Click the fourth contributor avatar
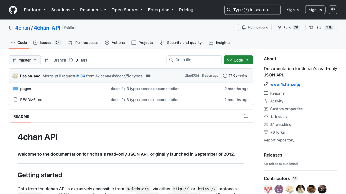Viewport: 346px width, 194px height. click(x=301, y=189)
